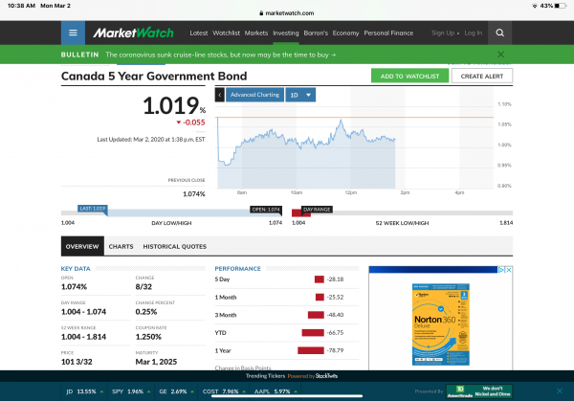Switch to Historical Quotes tab
574x401 pixels.
pyautogui.click(x=174, y=247)
